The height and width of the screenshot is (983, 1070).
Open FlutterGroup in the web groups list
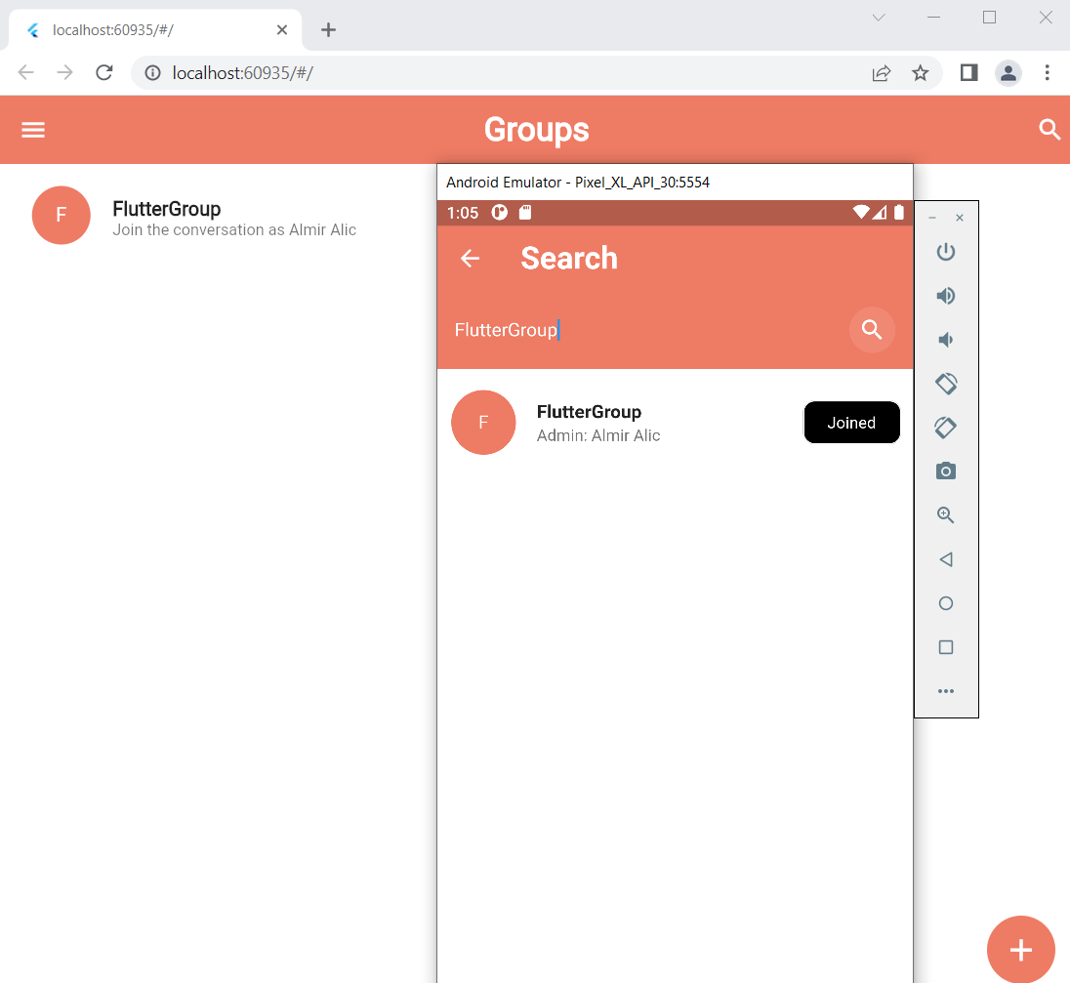point(219,216)
